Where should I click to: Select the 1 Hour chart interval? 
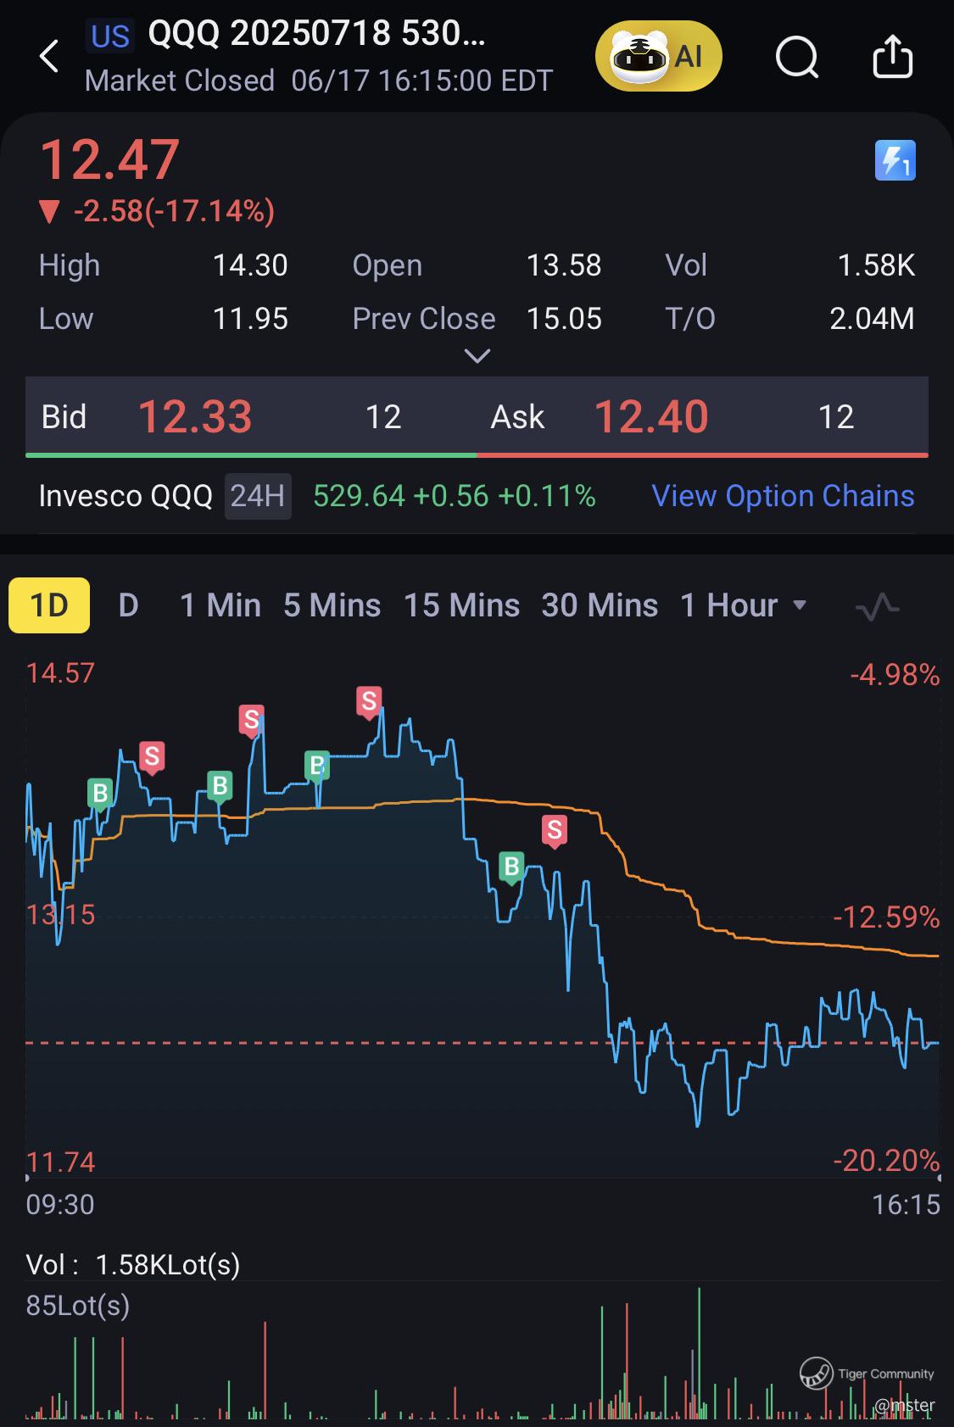[729, 605]
